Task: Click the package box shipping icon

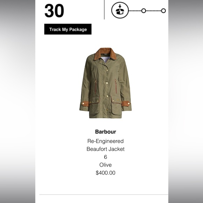Action: tap(120, 10)
